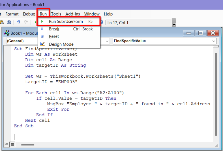Screen dimensions: 223x151
Task: Click the "Dim targetID As String" line
Action: pos(55,65)
